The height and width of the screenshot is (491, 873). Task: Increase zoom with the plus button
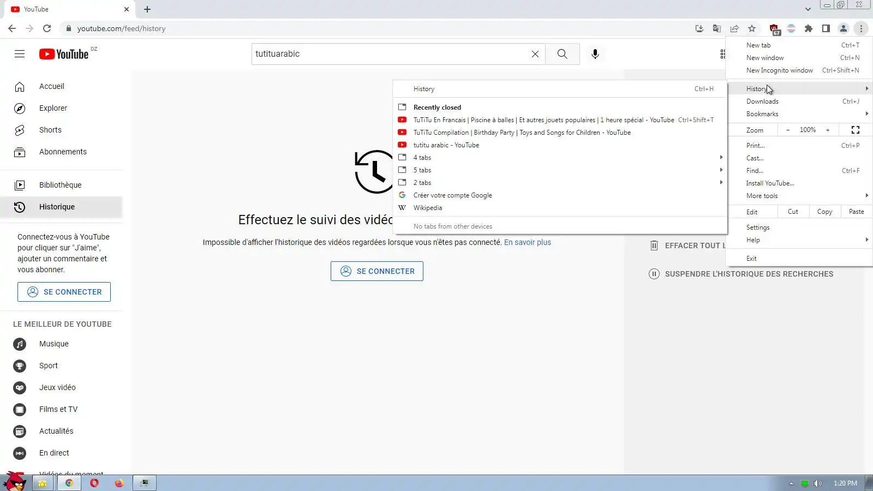(x=828, y=130)
